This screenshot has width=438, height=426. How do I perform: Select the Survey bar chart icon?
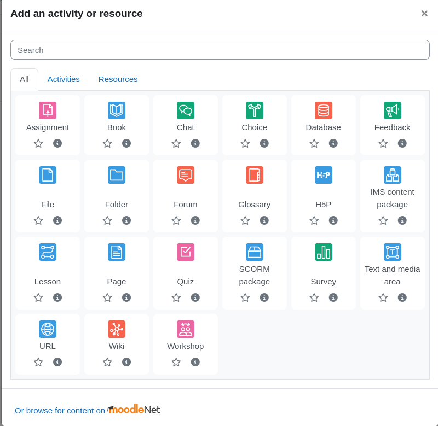[x=324, y=252]
